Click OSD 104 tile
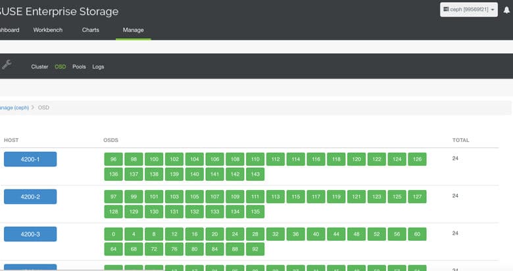Viewport: 513px width, 271px height. 195,159
